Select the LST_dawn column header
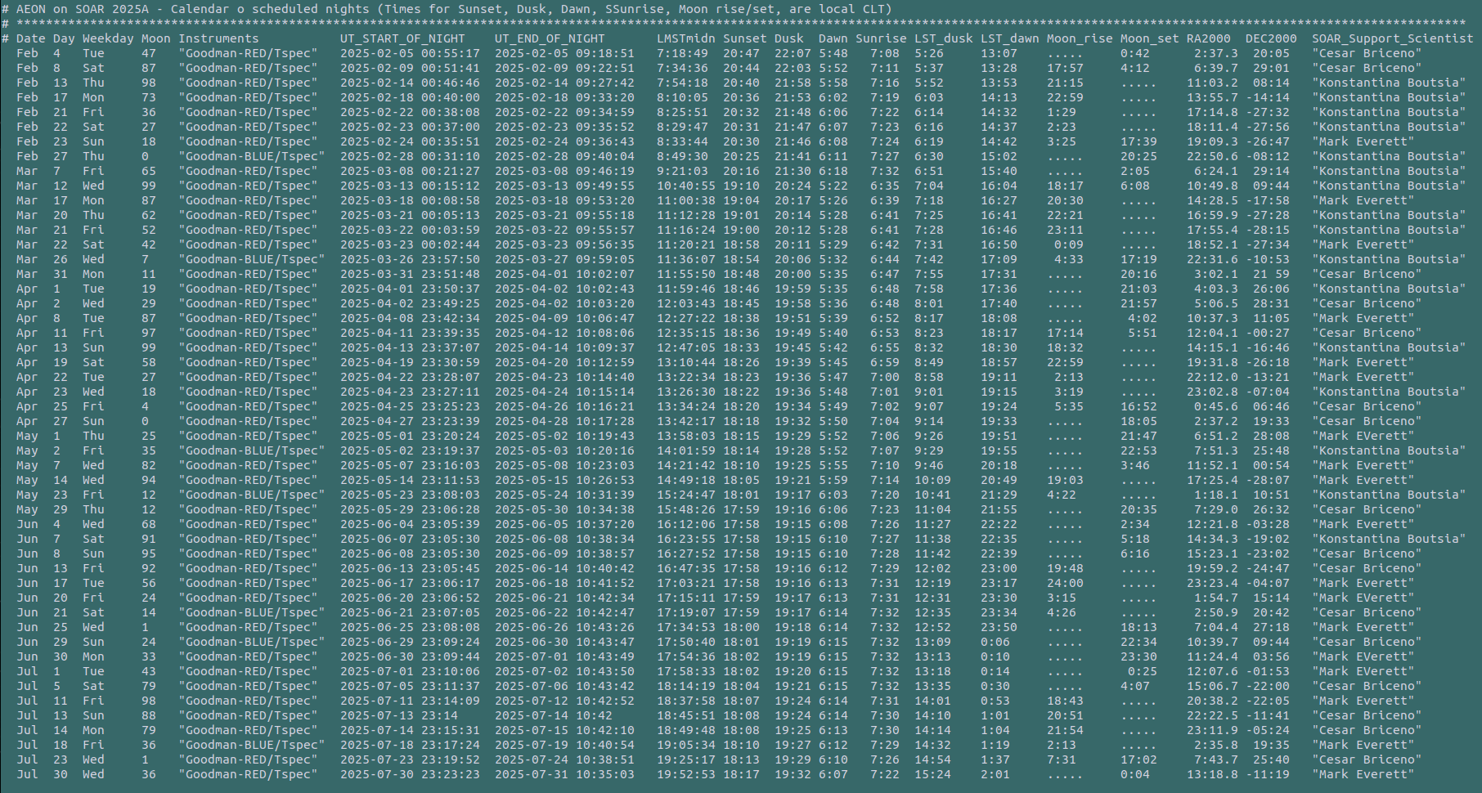Image resolution: width=1482 pixels, height=793 pixels. pos(1010,38)
